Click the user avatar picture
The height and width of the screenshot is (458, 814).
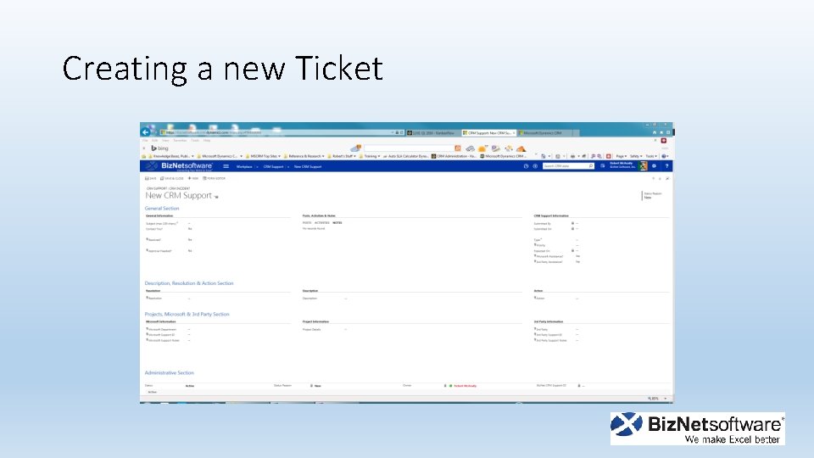(x=643, y=166)
